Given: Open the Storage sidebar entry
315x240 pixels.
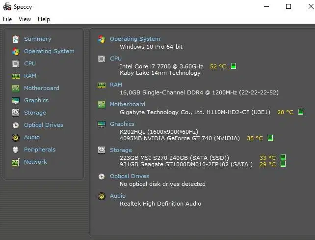Looking at the screenshot, I should click(35, 113).
